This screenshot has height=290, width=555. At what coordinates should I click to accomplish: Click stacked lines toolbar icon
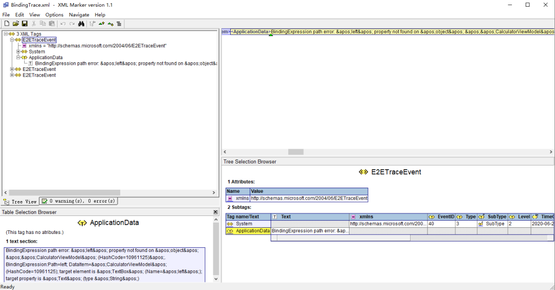coord(119,24)
